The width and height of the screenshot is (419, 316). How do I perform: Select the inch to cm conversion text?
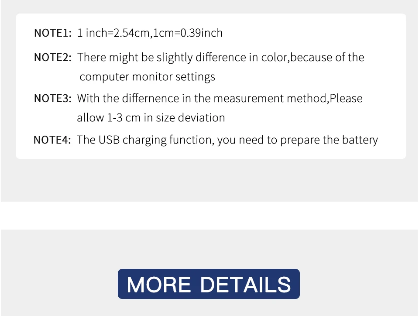[150, 33]
